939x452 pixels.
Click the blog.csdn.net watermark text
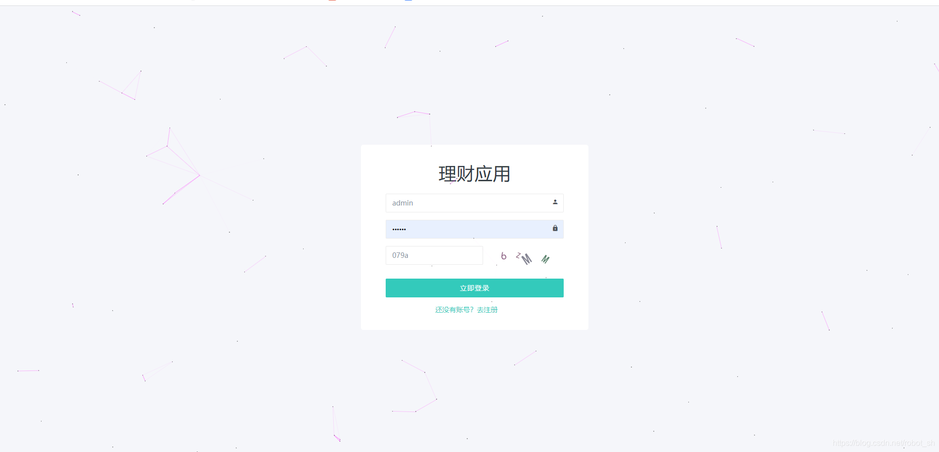[884, 443]
